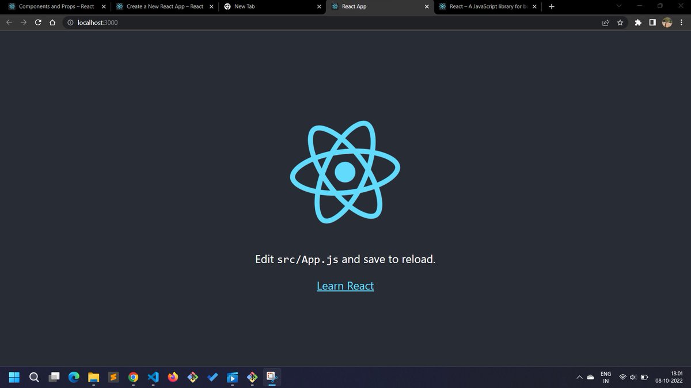This screenshot has height=388, width=691.
Task: Close the React App tab
Action: tap(427, 7)
